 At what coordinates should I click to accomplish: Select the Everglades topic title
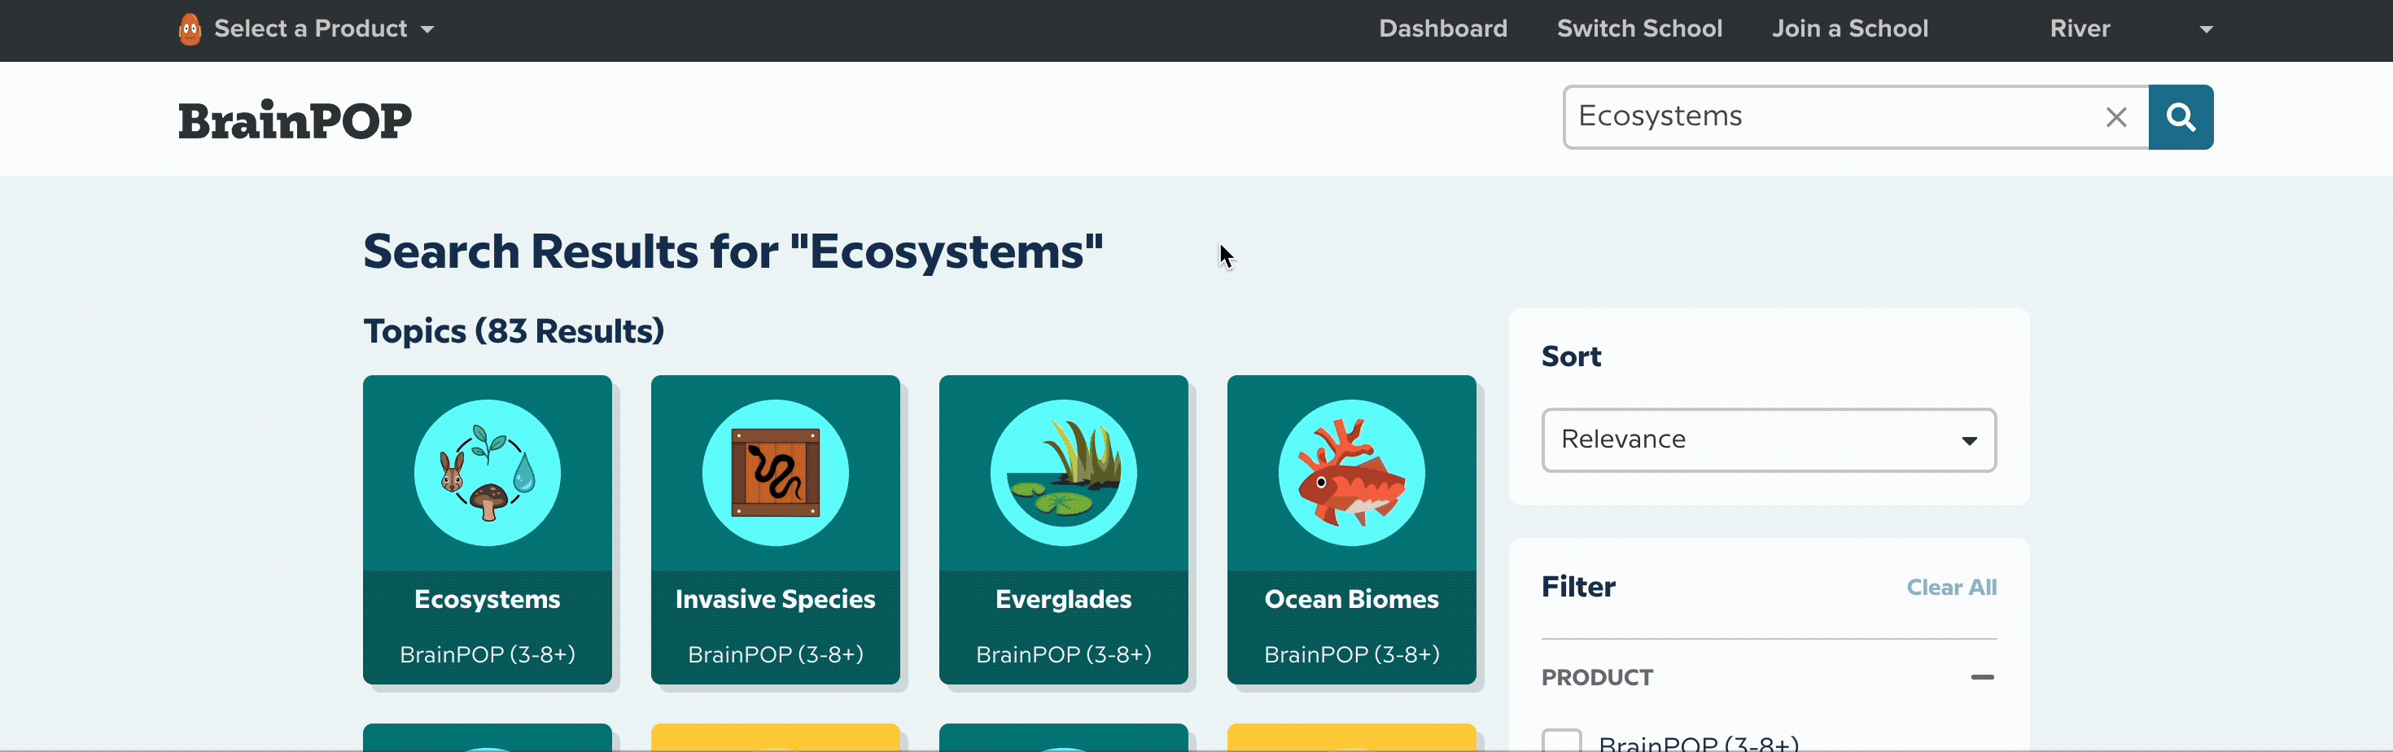pos(1064,600)
